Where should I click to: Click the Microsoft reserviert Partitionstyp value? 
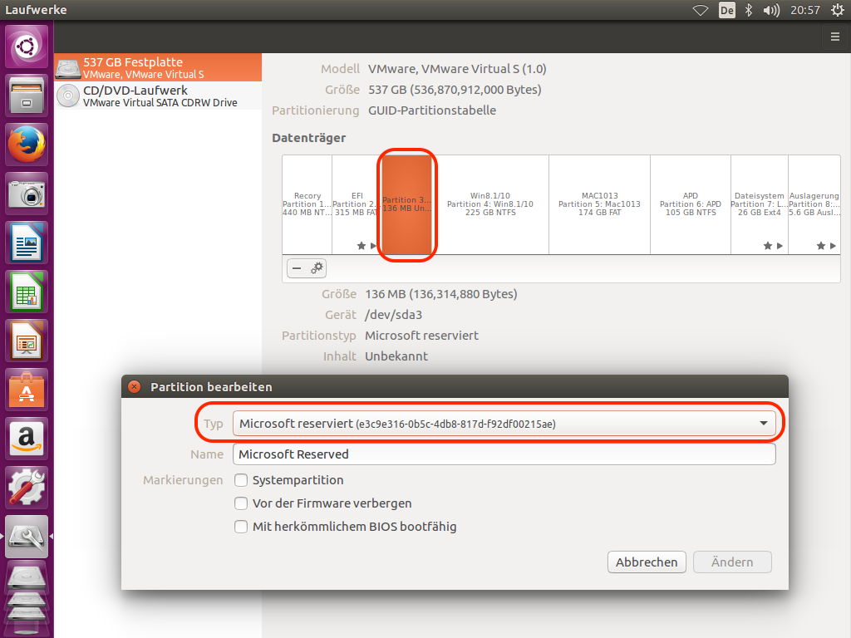(x=421, y=336)
